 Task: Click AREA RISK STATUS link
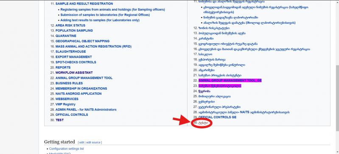[70, 25]
